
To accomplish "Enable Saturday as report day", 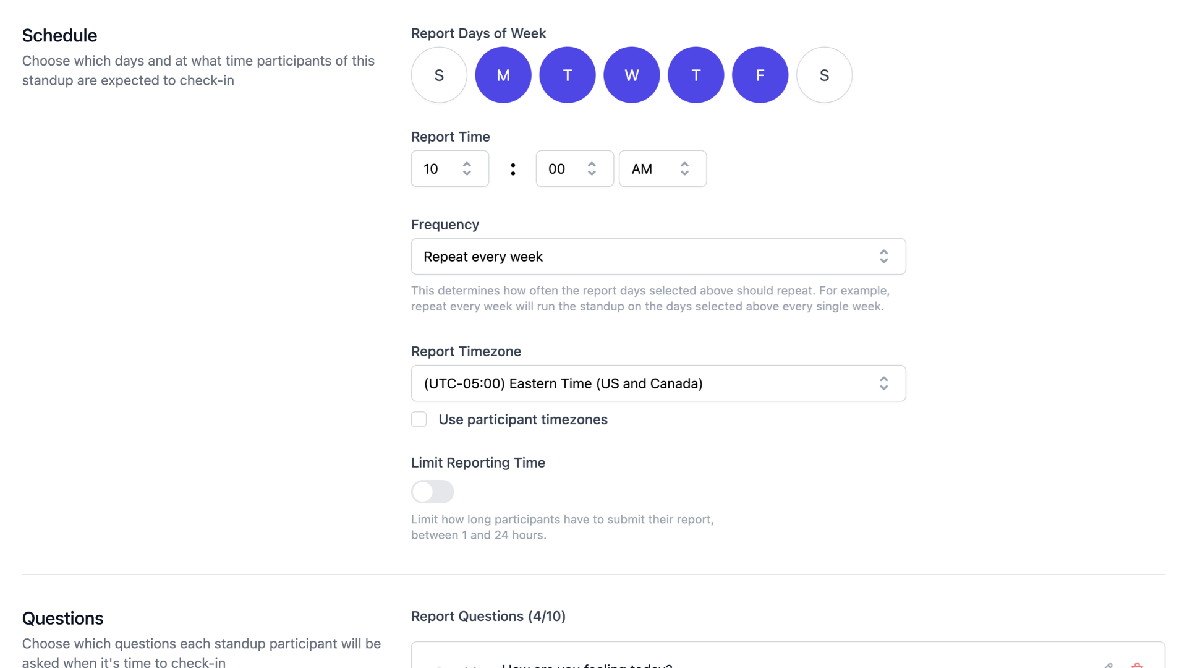I will click(824, 75).
